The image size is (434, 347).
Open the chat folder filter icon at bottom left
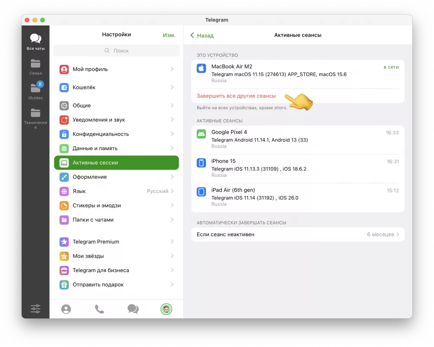point(36,308)
